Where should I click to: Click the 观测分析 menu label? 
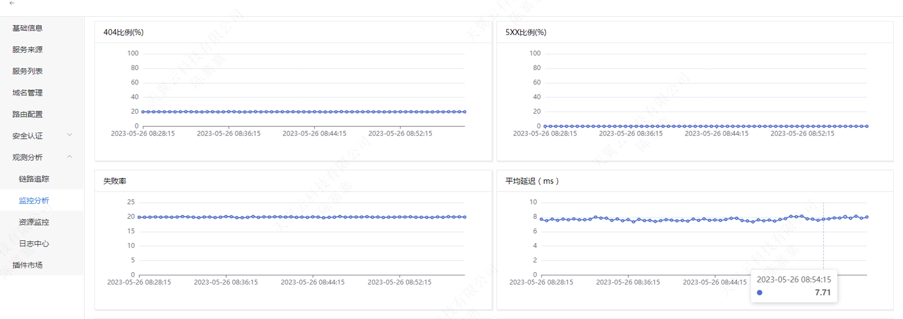(28, 158)
